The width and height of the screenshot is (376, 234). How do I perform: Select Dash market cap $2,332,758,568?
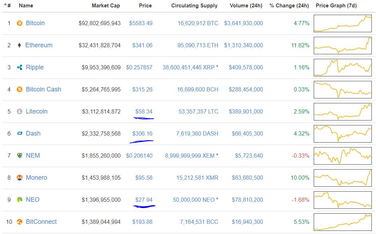pos(101,133)
